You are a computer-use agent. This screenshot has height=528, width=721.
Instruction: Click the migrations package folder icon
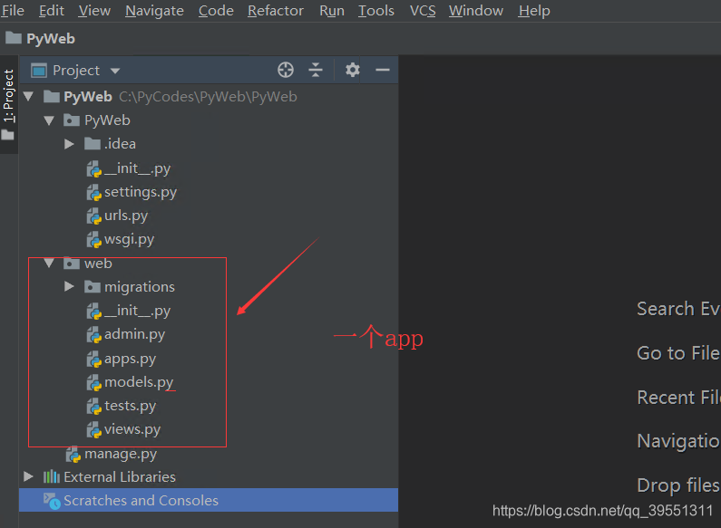click(93, 287)
